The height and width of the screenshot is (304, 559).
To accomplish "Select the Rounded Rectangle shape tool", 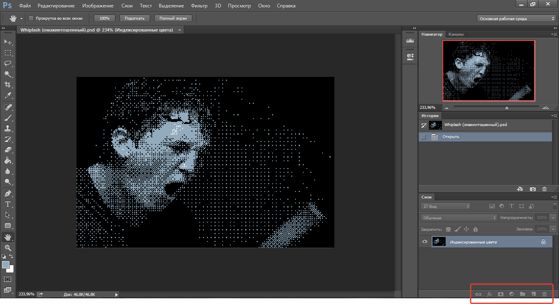I will coord(8,225).
